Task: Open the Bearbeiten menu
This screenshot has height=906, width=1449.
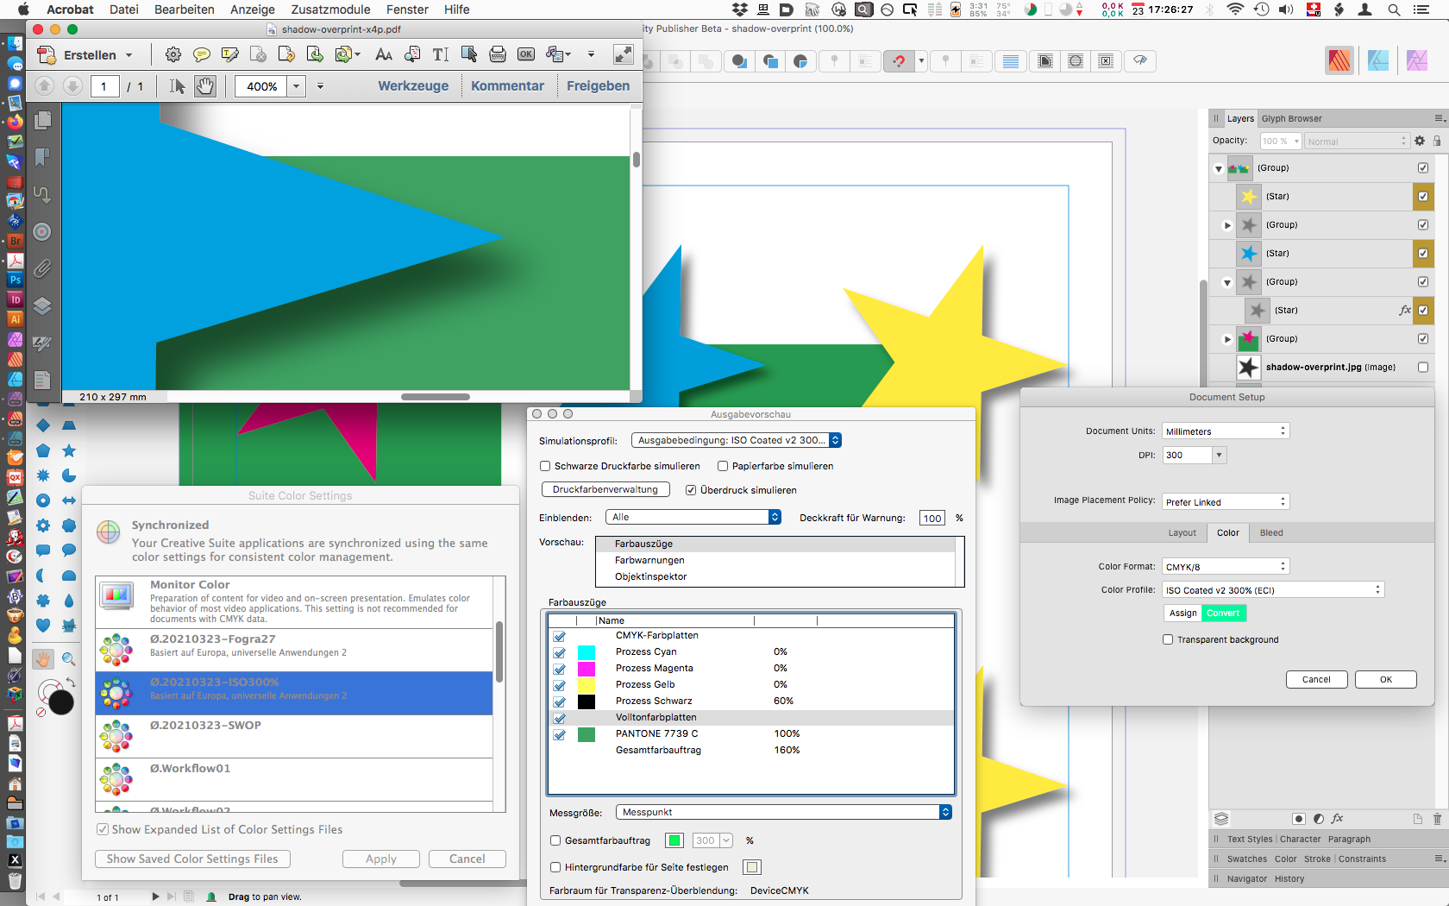Action: 185,9
